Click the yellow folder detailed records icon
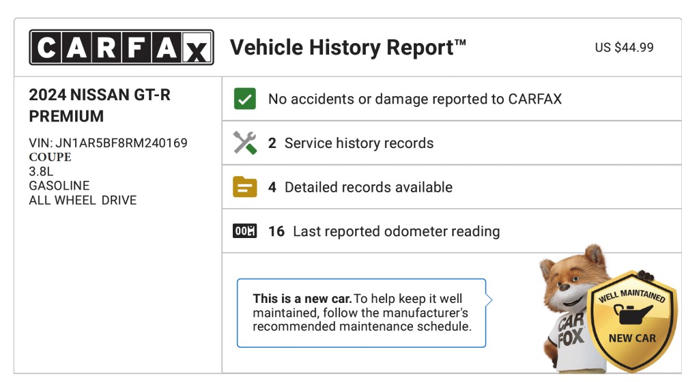Image resolution: width=699 pixels, height=382 pixels. [245, 187]
